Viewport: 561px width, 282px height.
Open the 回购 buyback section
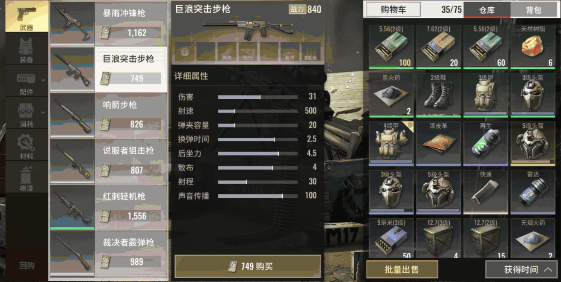27,265
